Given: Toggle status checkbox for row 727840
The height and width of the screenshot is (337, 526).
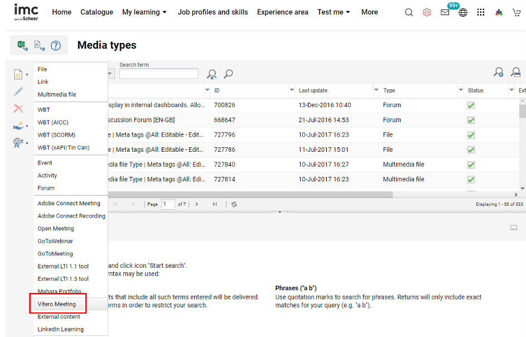Looking at the screenshot, I should pos(471,165).
